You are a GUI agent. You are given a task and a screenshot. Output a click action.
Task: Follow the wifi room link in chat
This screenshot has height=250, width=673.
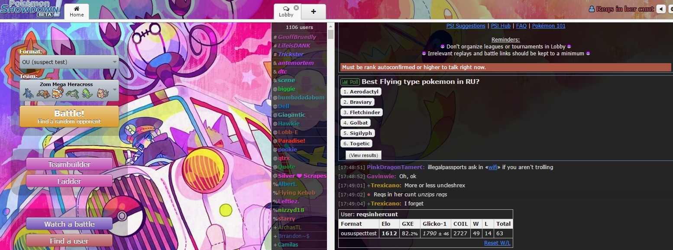(x=493, y=167)
